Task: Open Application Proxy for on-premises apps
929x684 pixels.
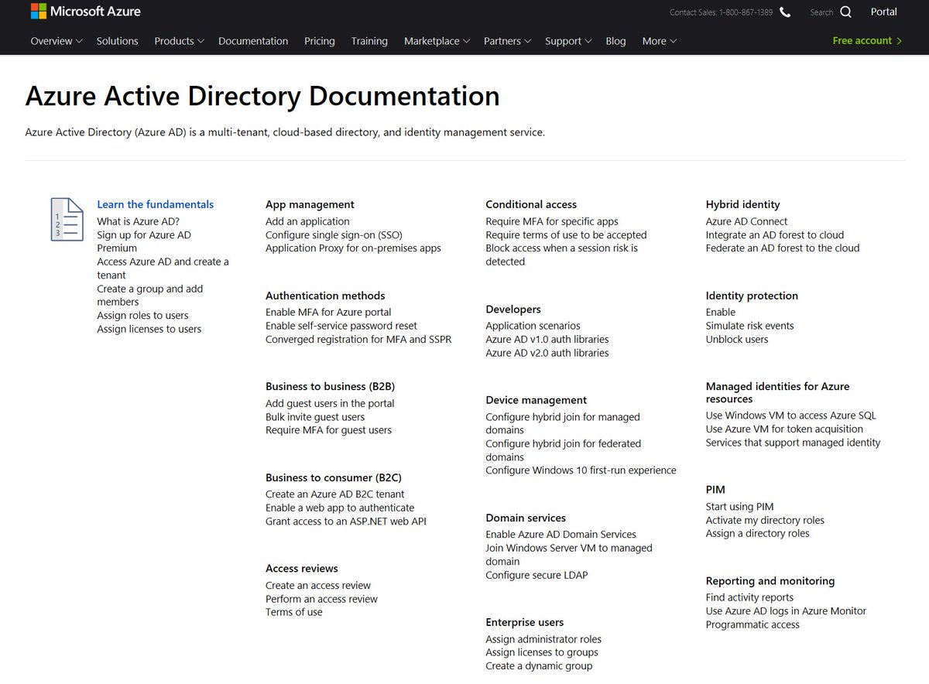Action: [x=353, y=248]
